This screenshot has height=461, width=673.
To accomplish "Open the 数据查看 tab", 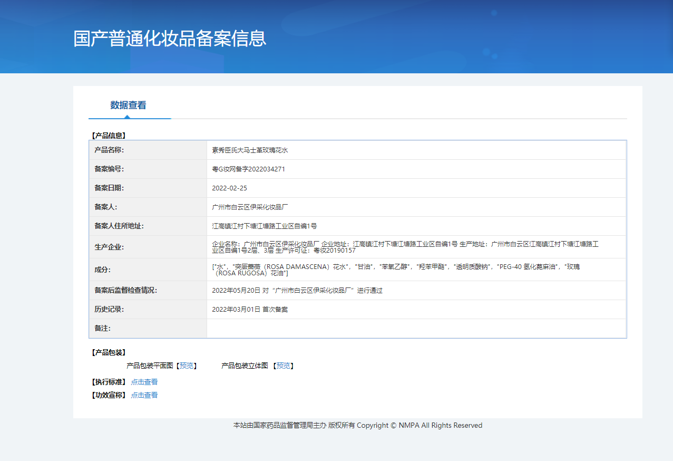I will 127,105.
